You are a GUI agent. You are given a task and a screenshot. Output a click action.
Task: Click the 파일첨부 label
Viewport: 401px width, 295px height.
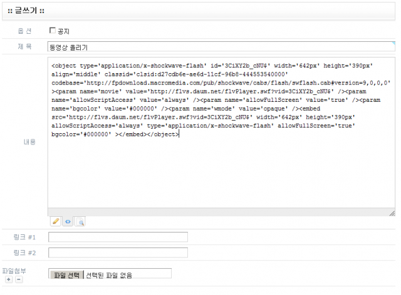click(14, 271)
